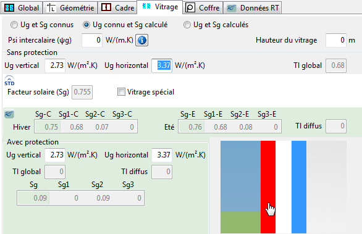Viewport: 362px width, 234px height.
Task: Click the Coffre tab's roller box icon
Action: (190, 8)
